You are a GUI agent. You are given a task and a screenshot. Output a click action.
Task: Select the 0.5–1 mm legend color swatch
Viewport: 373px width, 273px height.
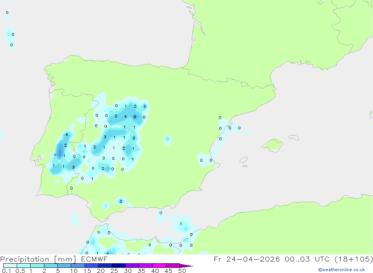pos(23,266)
